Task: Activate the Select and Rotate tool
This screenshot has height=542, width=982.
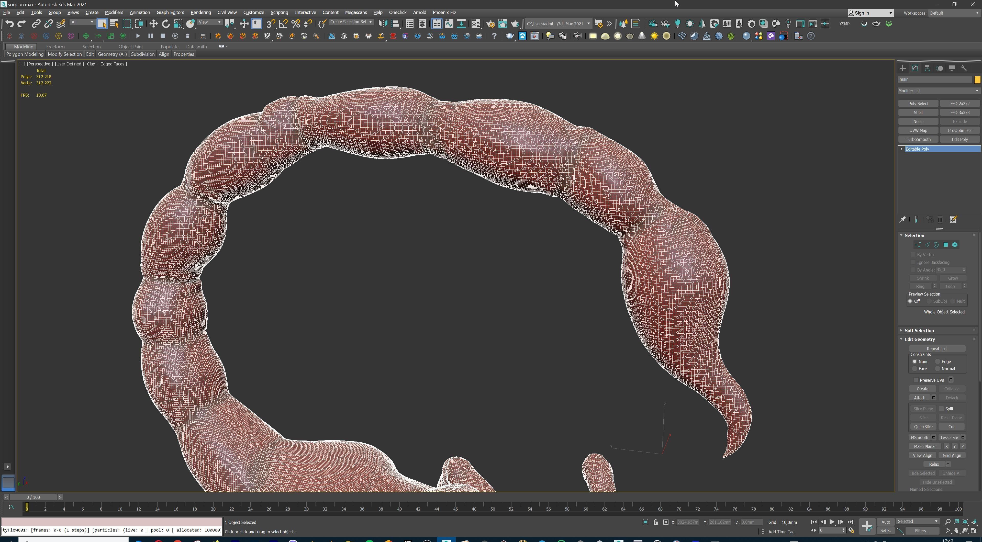Action: point(166,24)
